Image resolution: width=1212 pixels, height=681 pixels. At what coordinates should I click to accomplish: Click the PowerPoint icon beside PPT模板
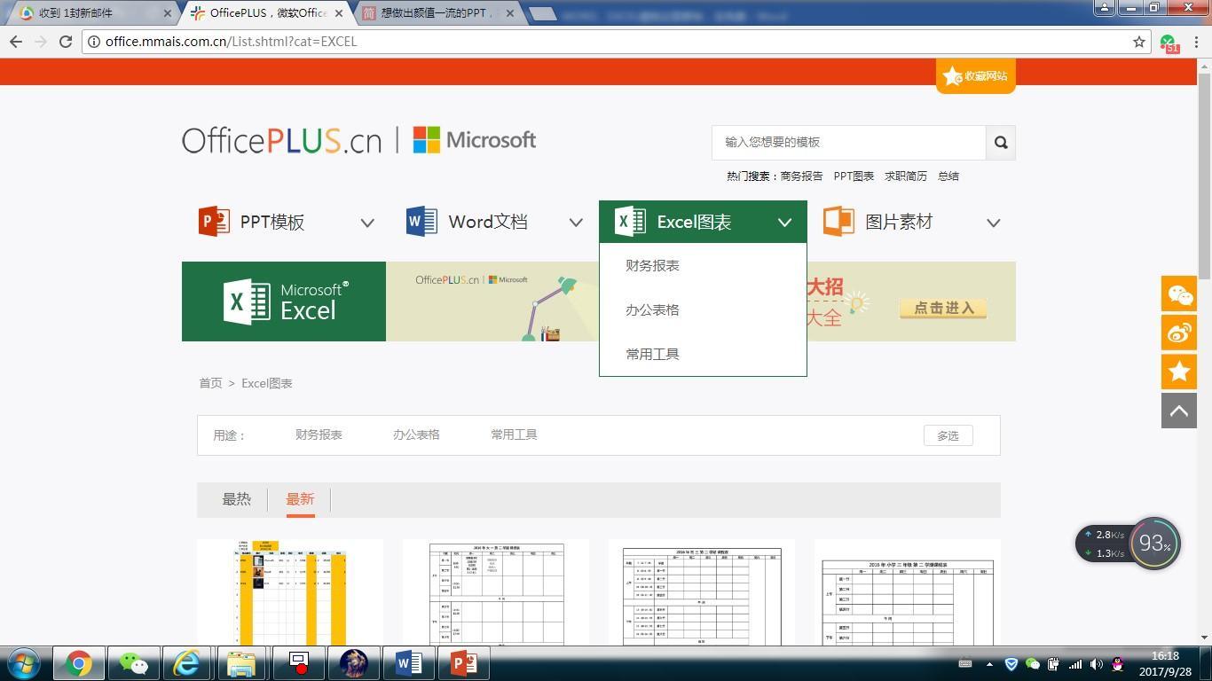pyautogui.click(x=214, y=221)
